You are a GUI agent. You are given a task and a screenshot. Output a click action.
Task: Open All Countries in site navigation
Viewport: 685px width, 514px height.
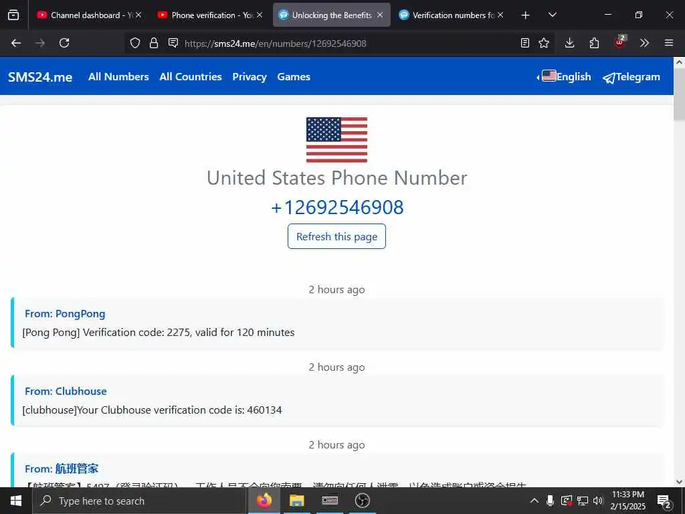pyautogui.click(x=191, y=77)
